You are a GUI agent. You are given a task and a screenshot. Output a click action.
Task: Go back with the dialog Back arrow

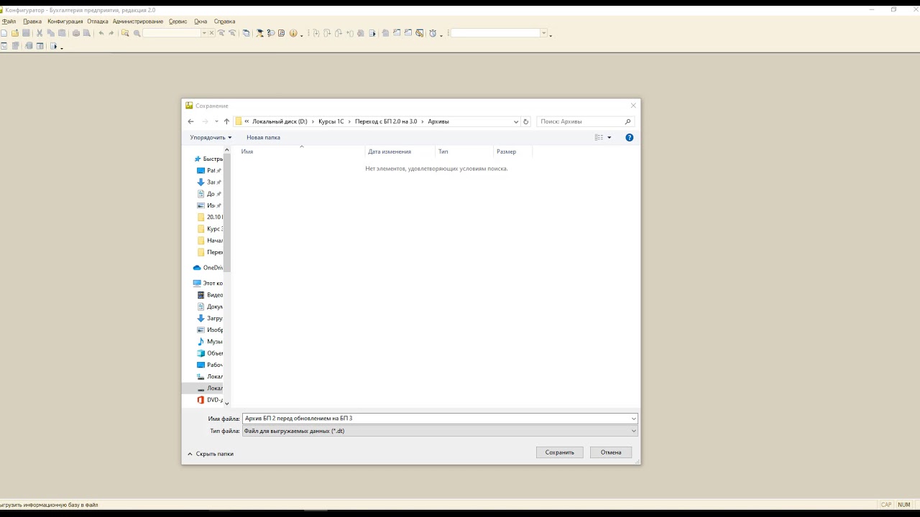coord(190,121)
